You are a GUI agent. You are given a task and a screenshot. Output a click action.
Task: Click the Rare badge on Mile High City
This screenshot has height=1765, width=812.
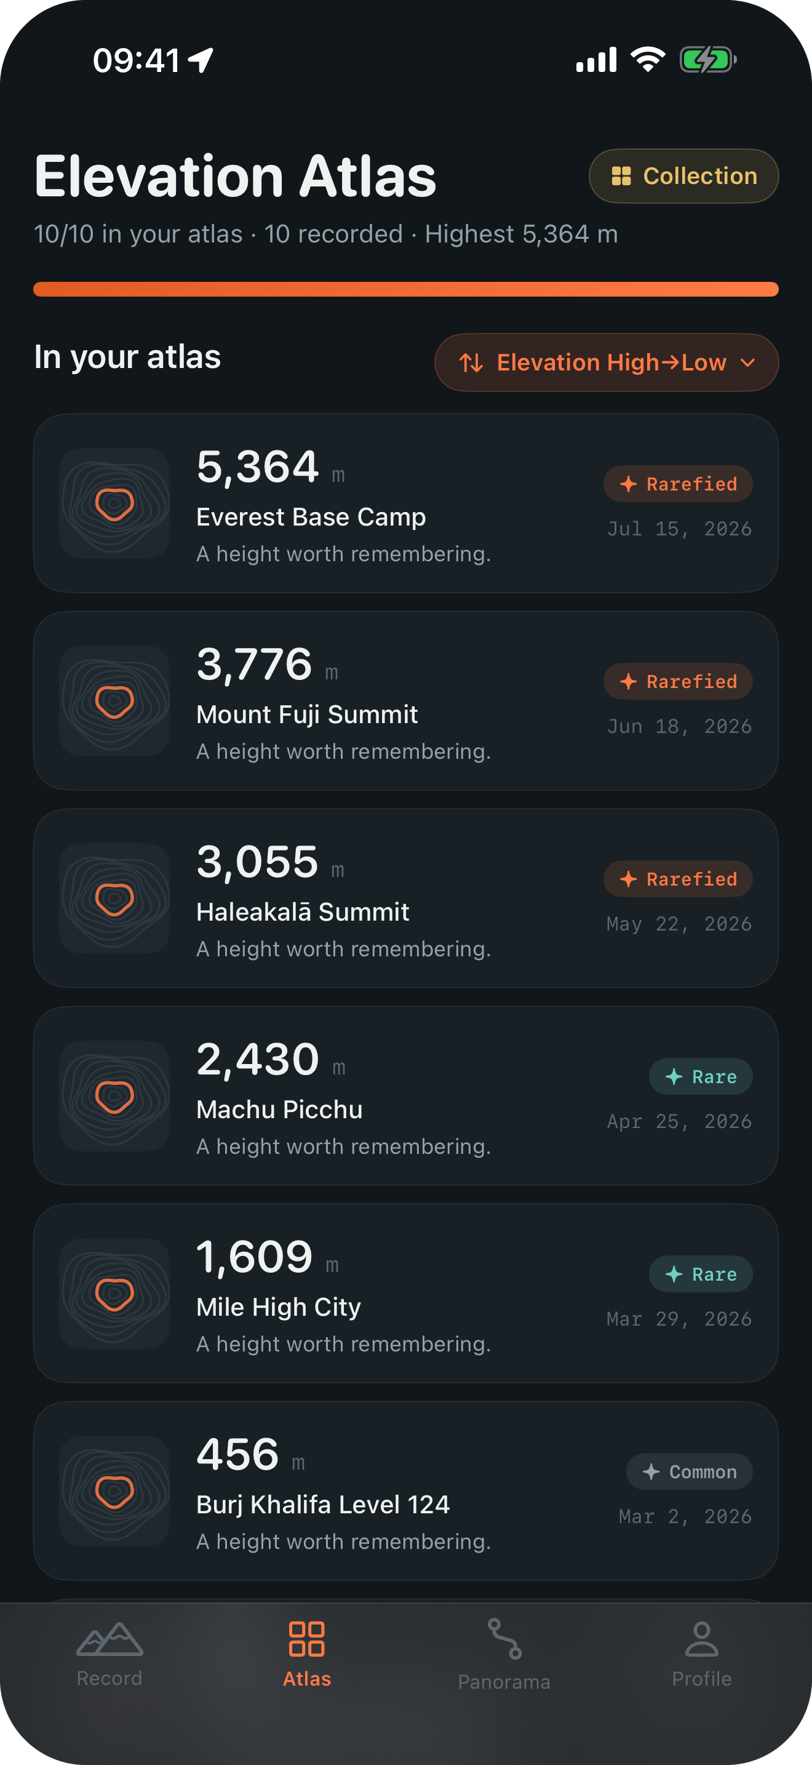click(701, 1274)
